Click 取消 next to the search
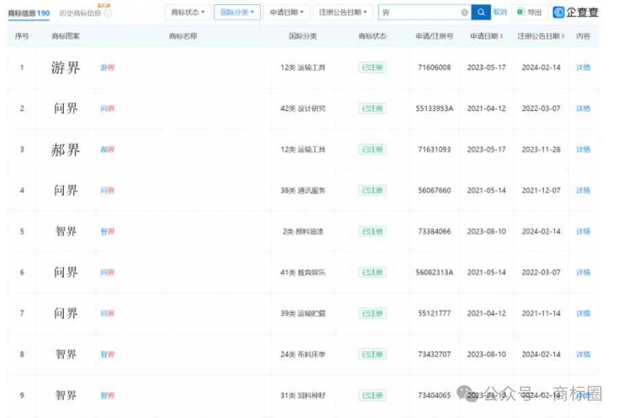This screenshot has width=622, height=418. tap(500, 12)
